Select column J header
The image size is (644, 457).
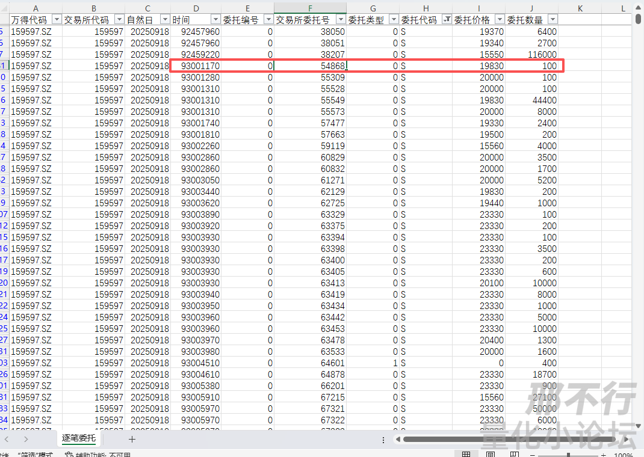point(531,8)
